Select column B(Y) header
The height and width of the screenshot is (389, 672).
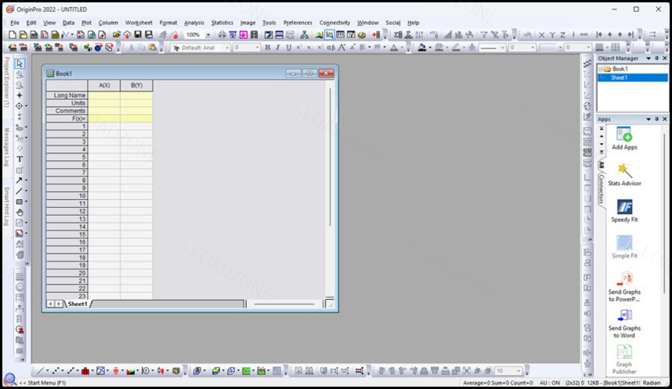[x=136, y=85]
